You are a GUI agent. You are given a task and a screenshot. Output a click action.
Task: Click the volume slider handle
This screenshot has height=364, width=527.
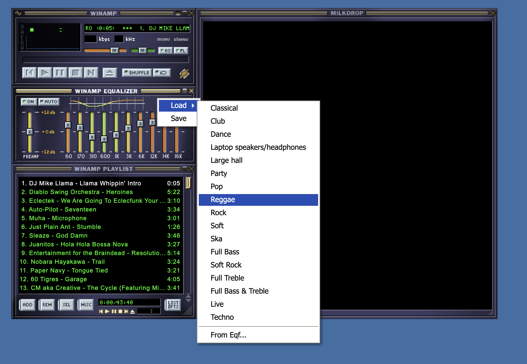pyautogui.click(x=114, y=51)
